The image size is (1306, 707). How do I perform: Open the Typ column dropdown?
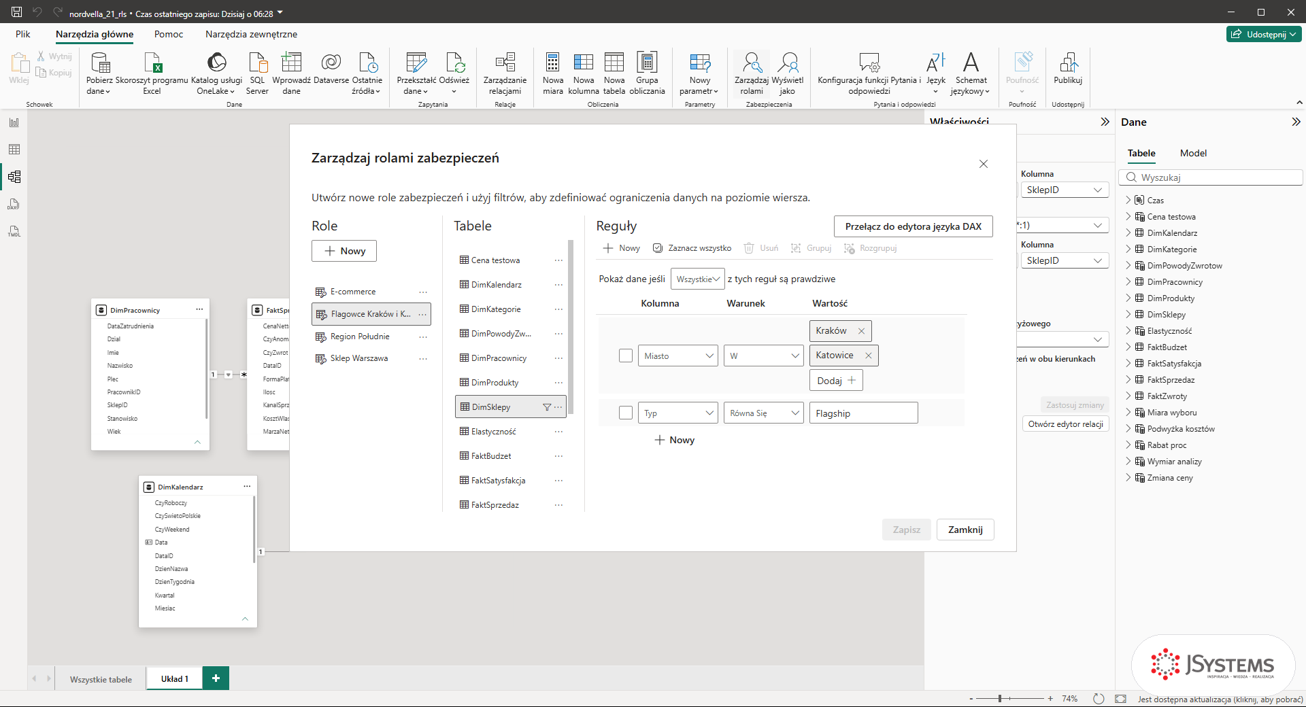point(677,413)
